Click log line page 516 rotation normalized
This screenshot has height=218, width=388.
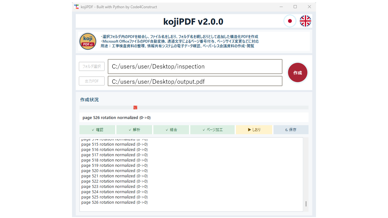115,149
